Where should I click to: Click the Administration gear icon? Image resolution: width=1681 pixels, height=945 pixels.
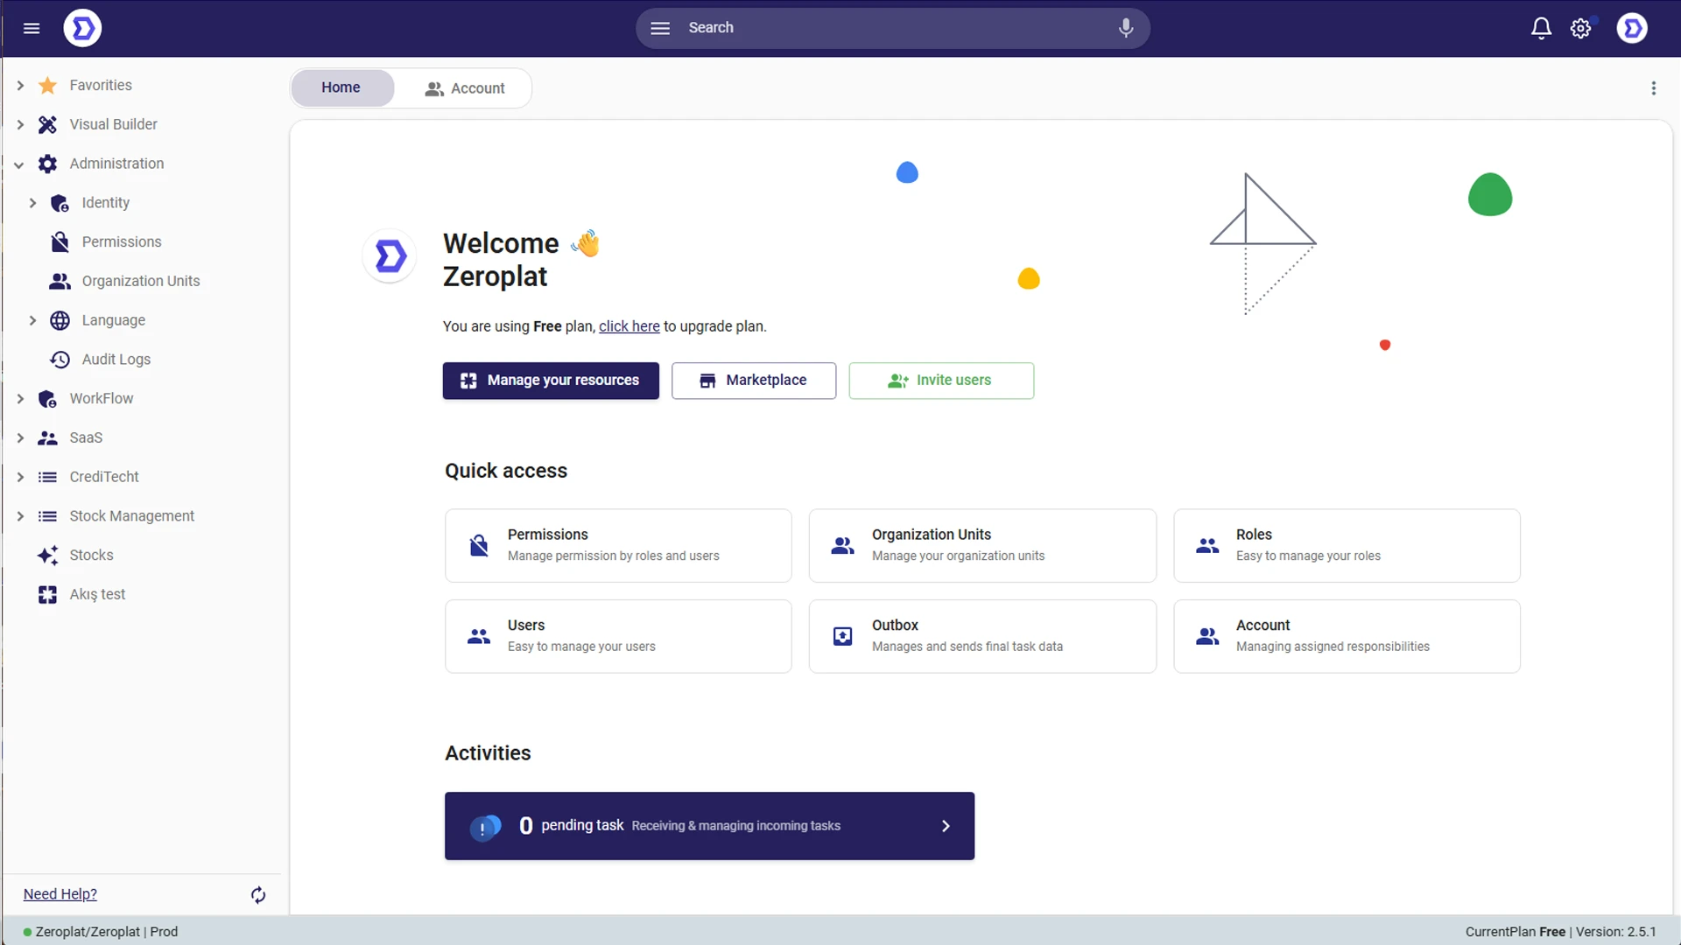(47, 164)
